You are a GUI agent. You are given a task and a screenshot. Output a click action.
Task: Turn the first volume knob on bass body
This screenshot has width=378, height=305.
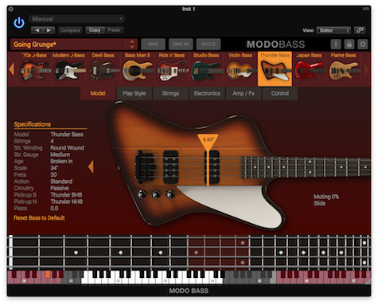(x=142, y=194)
